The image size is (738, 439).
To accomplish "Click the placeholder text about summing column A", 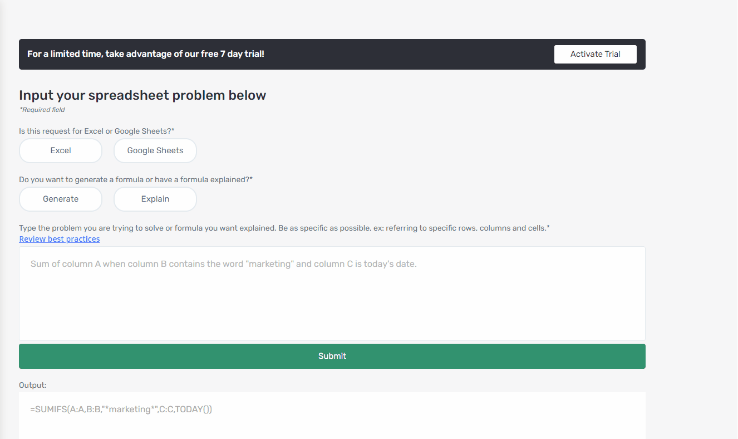I will [x=222, y=264].
